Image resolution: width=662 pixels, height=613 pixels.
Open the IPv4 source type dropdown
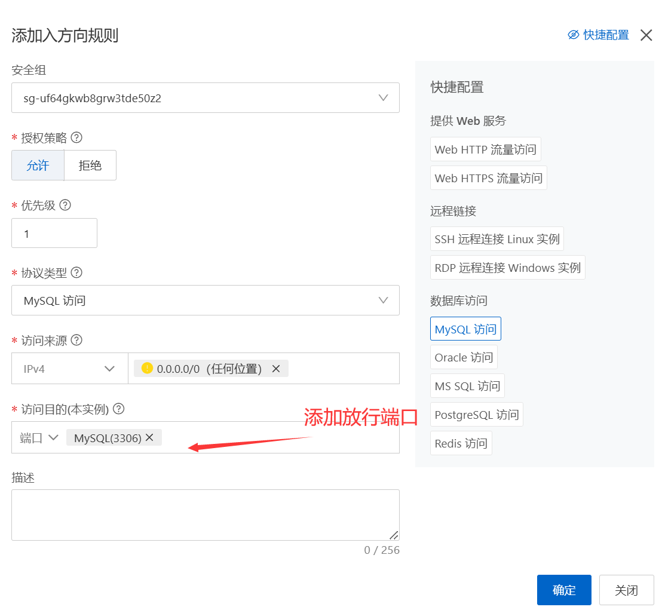[69, 369]
